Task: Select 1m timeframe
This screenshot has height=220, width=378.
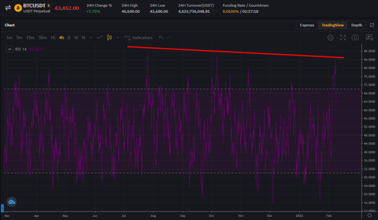Action: [9, 38]
